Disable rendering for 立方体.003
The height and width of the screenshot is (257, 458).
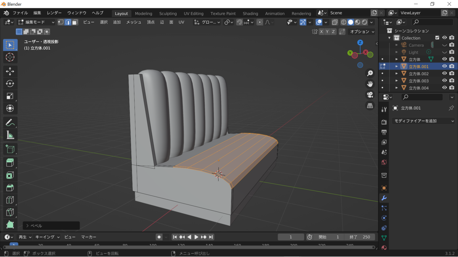pyautogui.click(x=452, y=81)
